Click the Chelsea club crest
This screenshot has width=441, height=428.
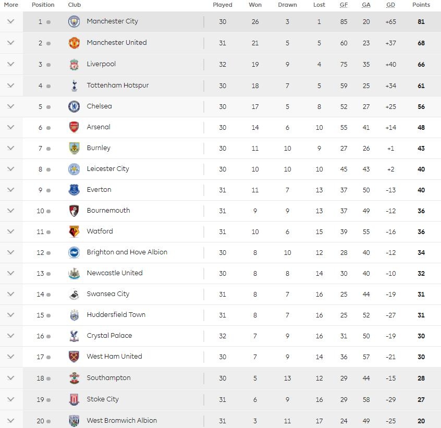(x=73, y=106)
